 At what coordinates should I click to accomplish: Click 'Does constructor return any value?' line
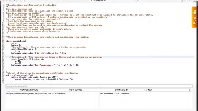tap(26, 27)
